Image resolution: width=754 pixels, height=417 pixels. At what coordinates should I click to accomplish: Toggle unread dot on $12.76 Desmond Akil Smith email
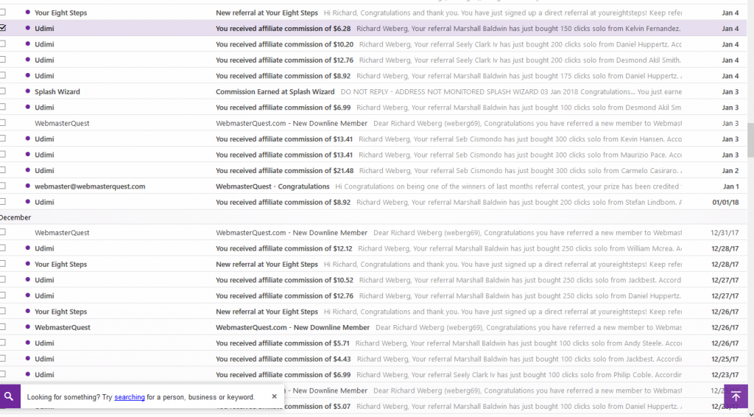pyautogui.click(x=27, y=60)
